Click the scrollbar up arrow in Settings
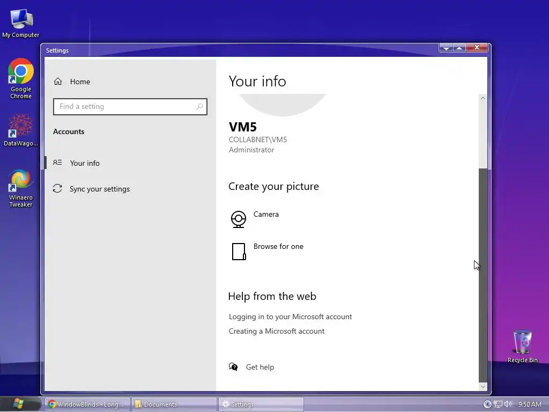The width and height of the screenshot is (549, 412). (483, 99)
